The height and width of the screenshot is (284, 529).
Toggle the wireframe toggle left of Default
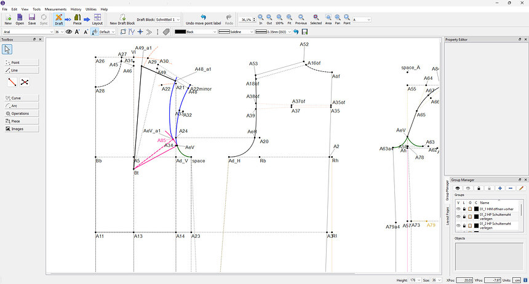pyautogui.click(x=95, y=32)
